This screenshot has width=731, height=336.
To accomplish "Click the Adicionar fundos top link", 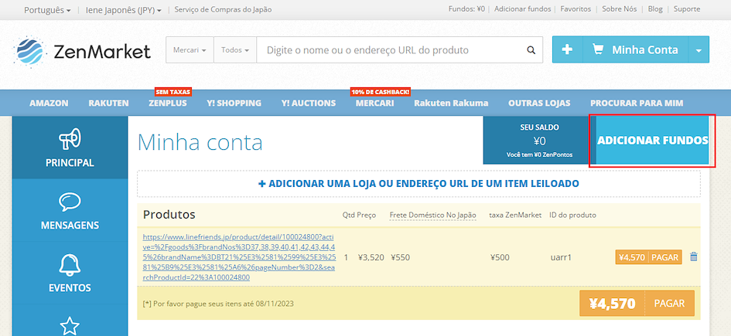I will coord(523,8).
